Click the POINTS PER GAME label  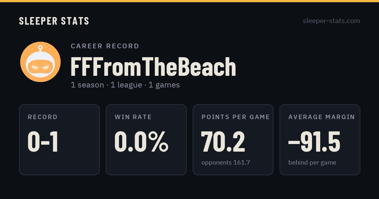pos(236,117)
